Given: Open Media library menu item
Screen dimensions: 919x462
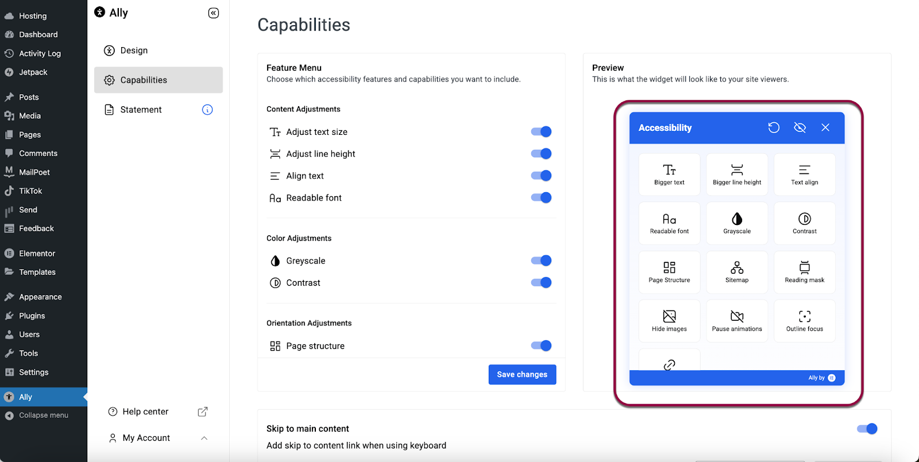Looking at the screenshot, I should click(x=44, y=116).
